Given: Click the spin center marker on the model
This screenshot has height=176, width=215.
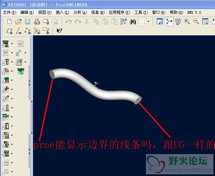Looking at the screenshot, I should [97, 85].
